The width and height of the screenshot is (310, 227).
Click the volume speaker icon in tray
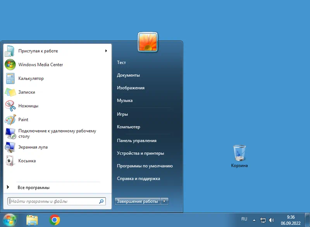click(272, 220)
